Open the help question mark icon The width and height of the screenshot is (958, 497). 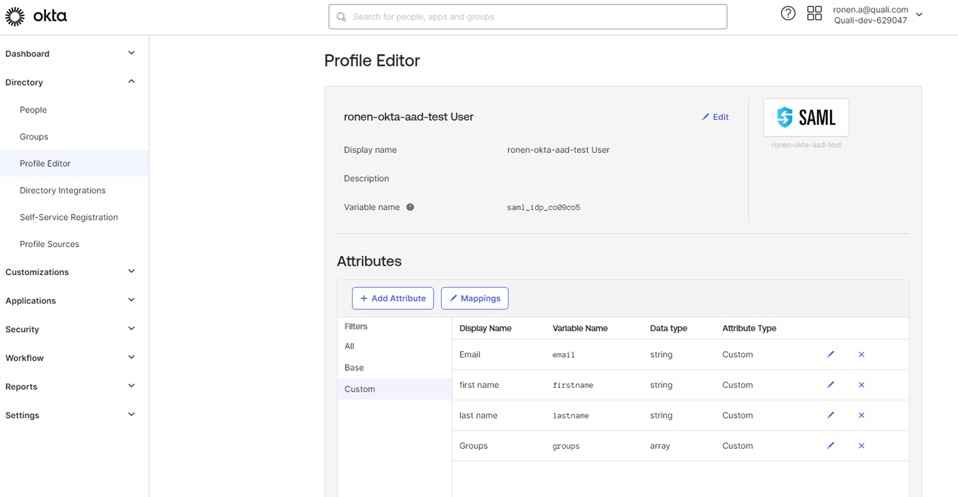coord(788,13)
